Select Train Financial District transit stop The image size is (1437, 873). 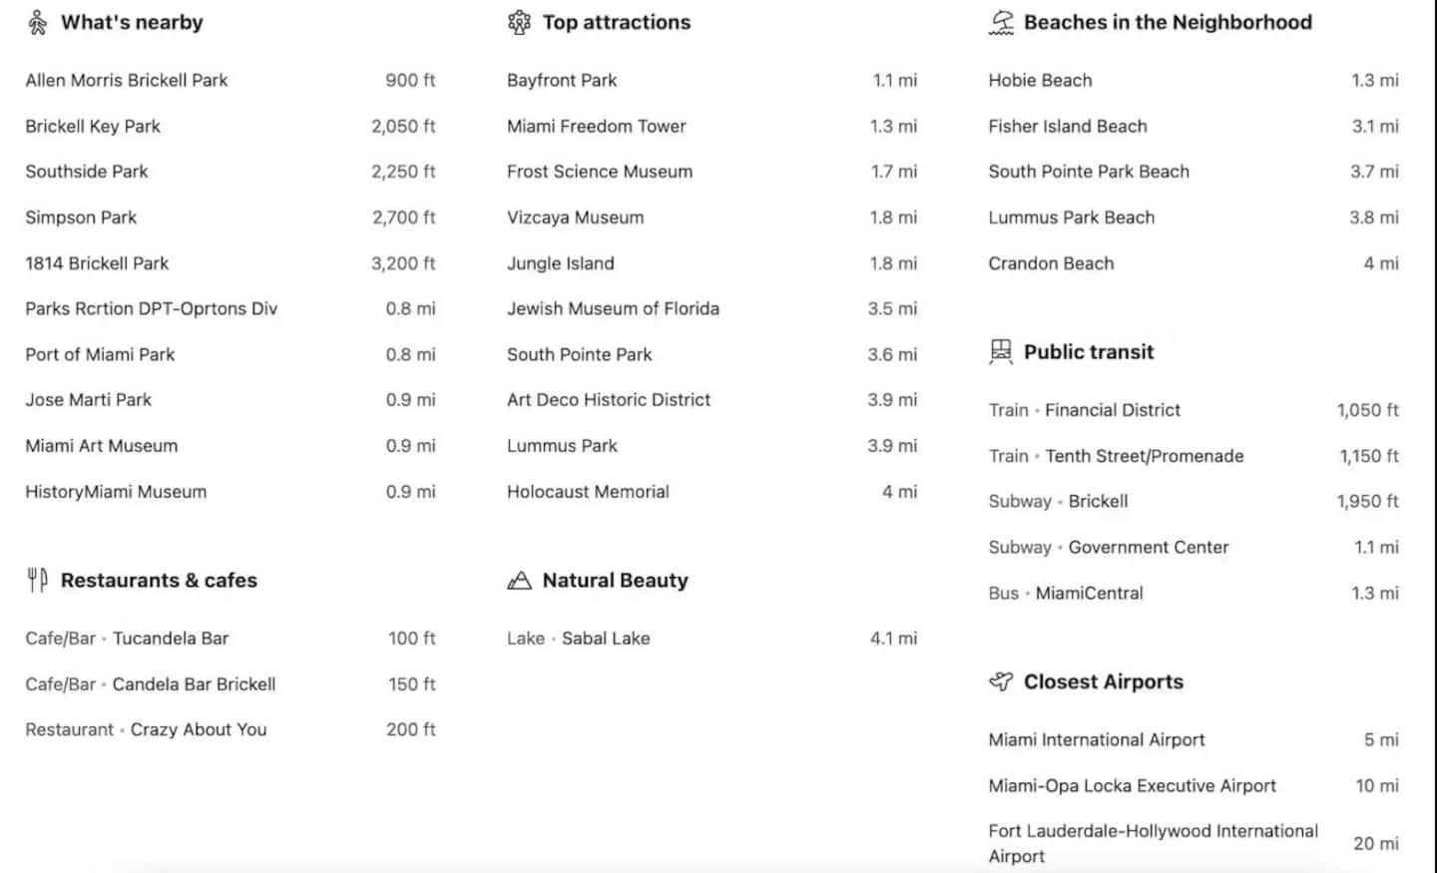1194,409
